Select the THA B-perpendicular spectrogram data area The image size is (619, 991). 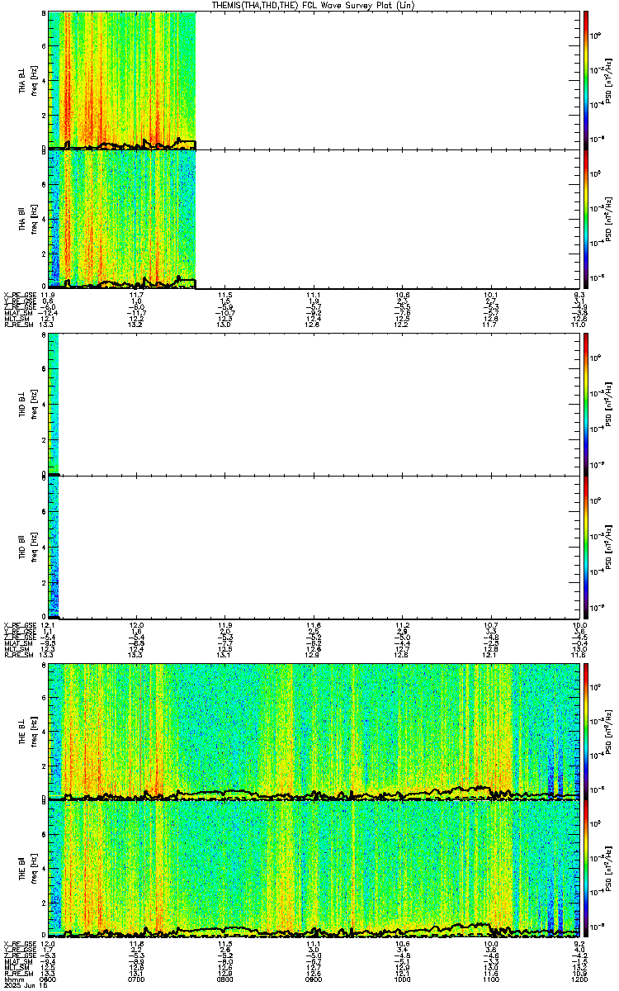pyautogui.click(x=122, y=80)
